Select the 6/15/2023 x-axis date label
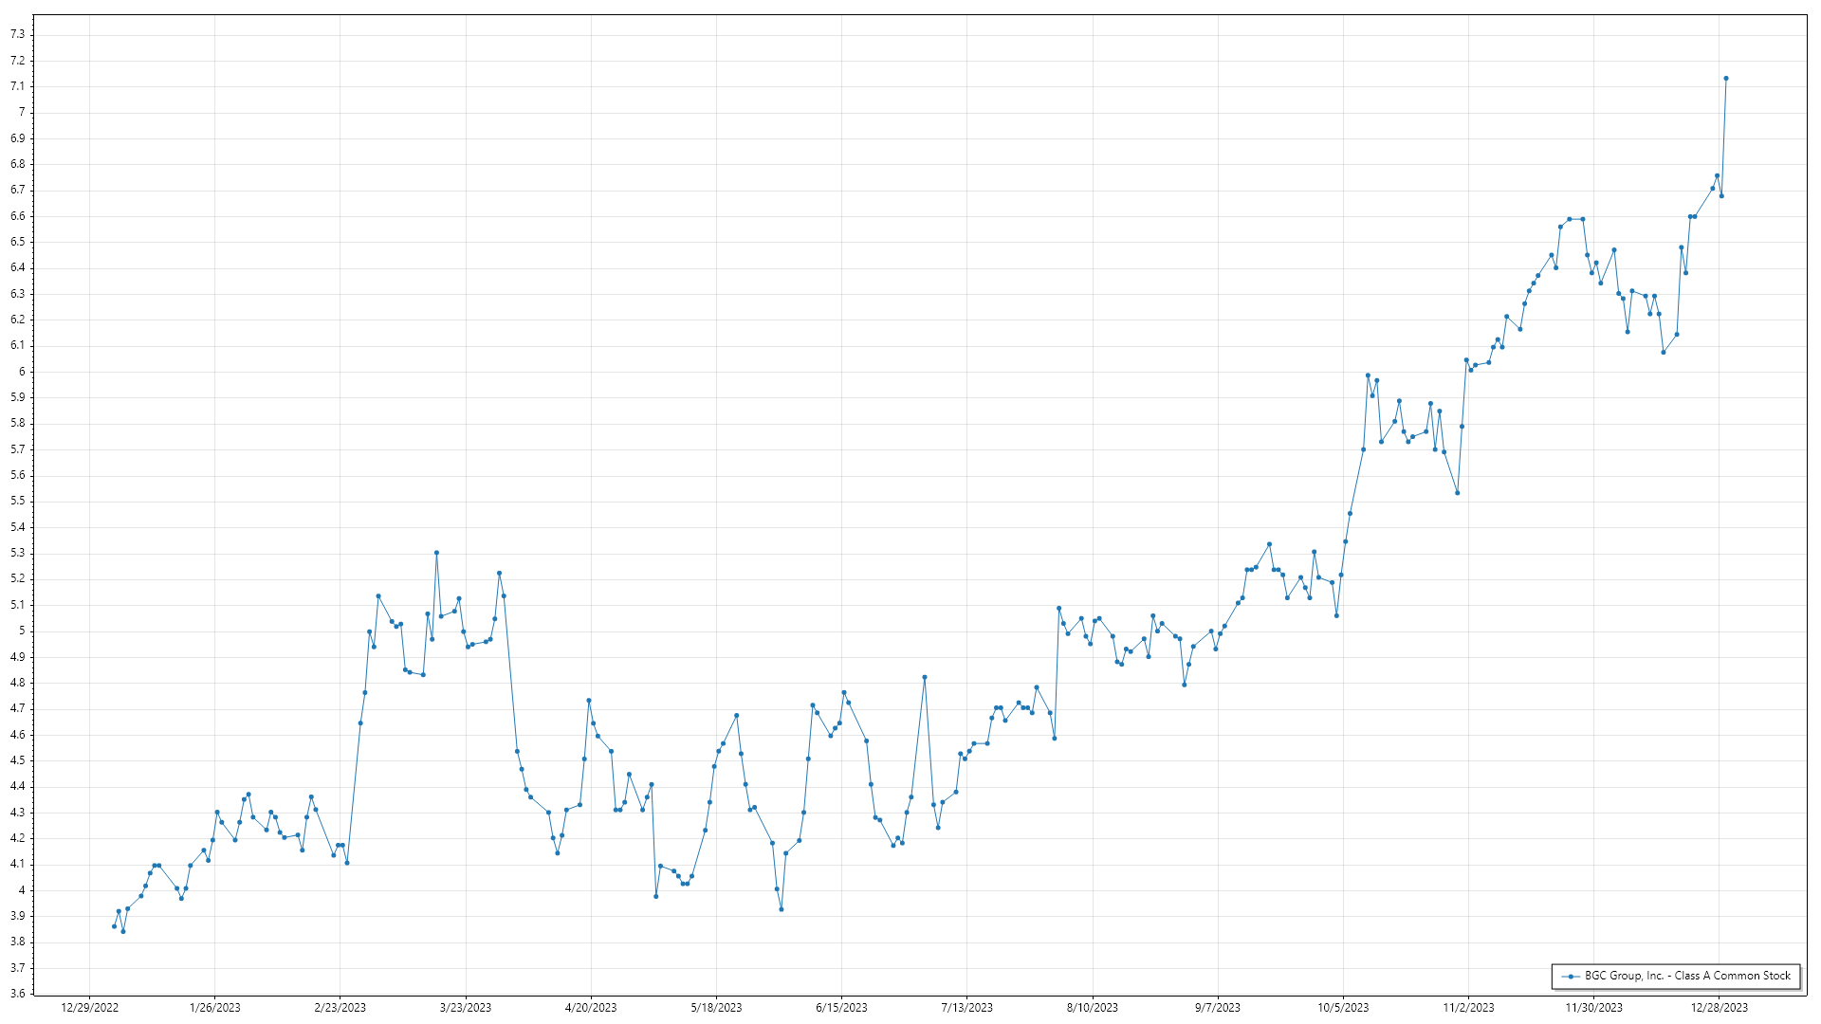 pos(841,1008)
